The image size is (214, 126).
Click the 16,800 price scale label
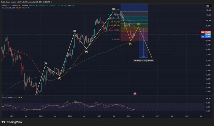[208, 91]
